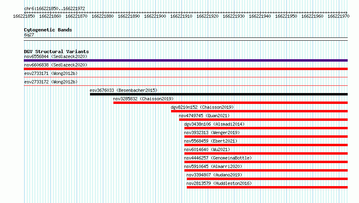Click the red dgv8210n152 variant bar
The height and width of the screenshot is (203, 359).
coord(259,111)
